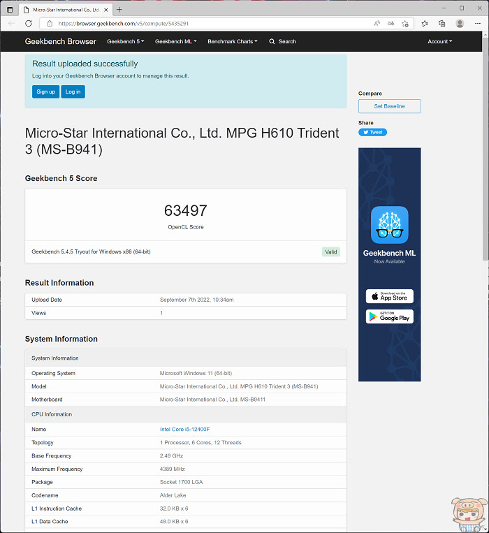489x533 pixels.
Task: Click the Geekbench Browser home link
Action: click(61, 41)
